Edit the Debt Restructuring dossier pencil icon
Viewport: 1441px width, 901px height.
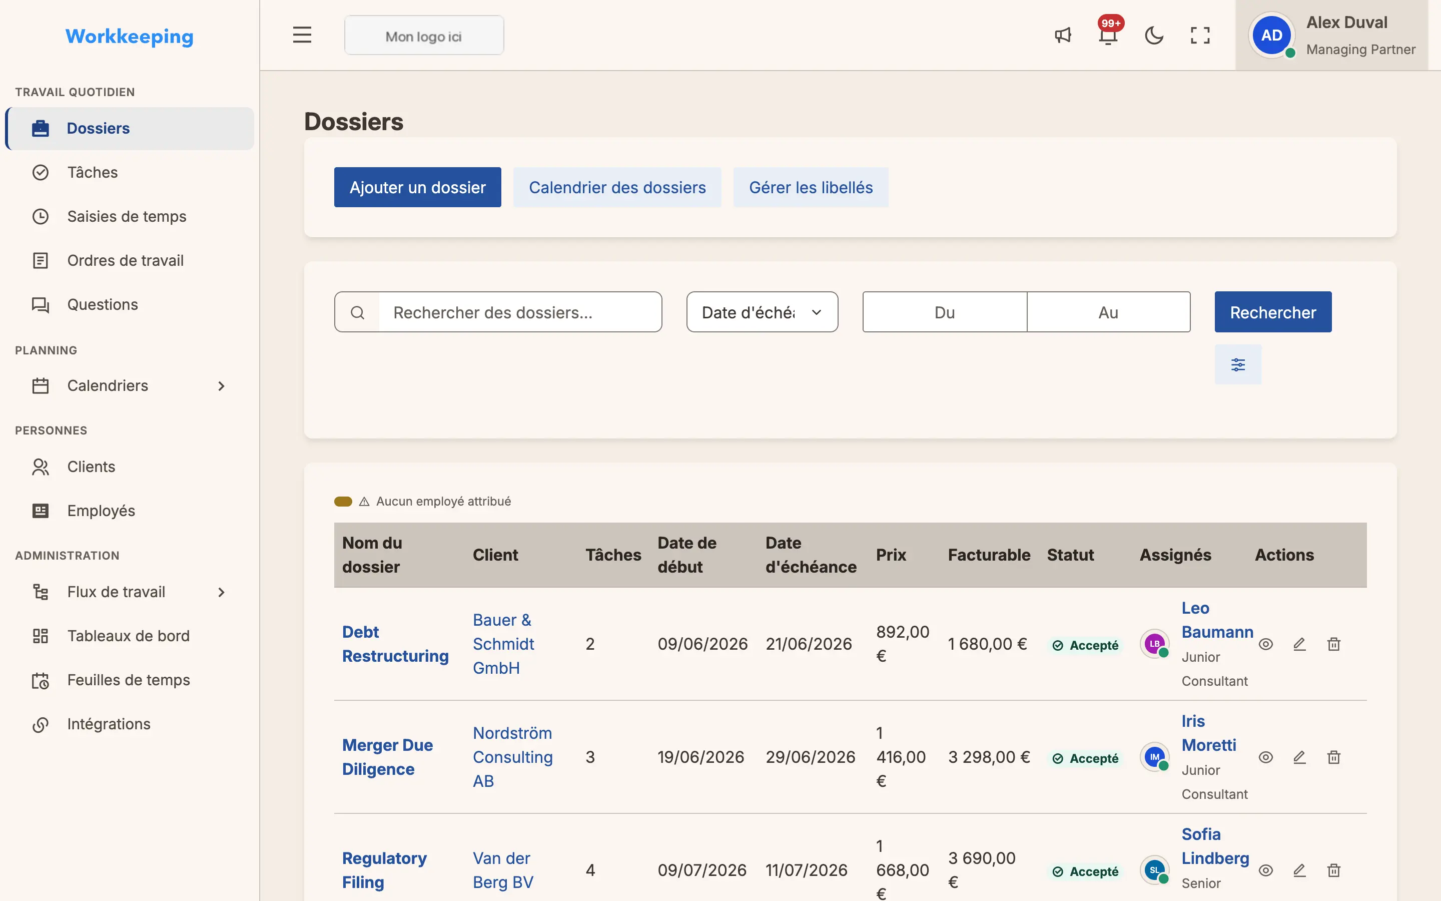(x=1299, y=644)
